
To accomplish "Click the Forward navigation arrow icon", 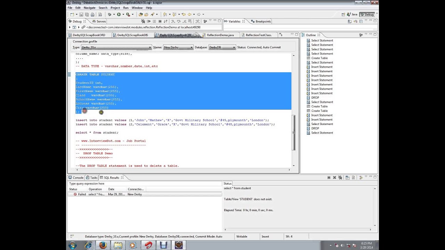I will click(199, 15).
